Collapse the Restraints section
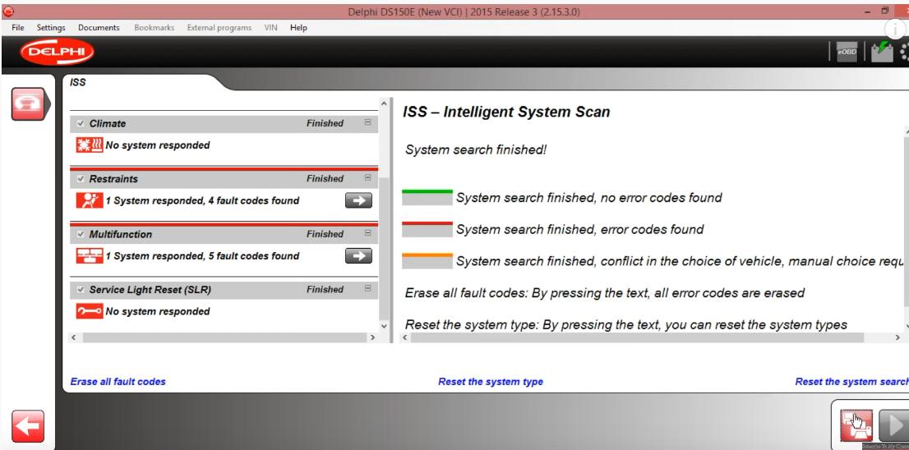 367,178
